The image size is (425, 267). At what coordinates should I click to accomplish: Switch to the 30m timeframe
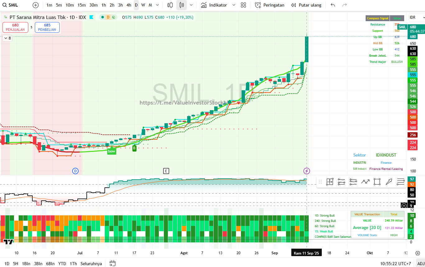[93, 5]
